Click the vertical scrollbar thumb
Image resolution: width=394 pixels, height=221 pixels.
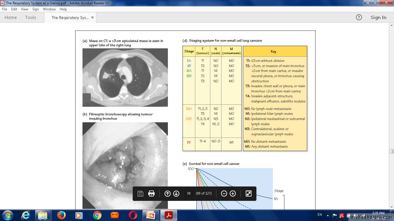coord(391,151)
